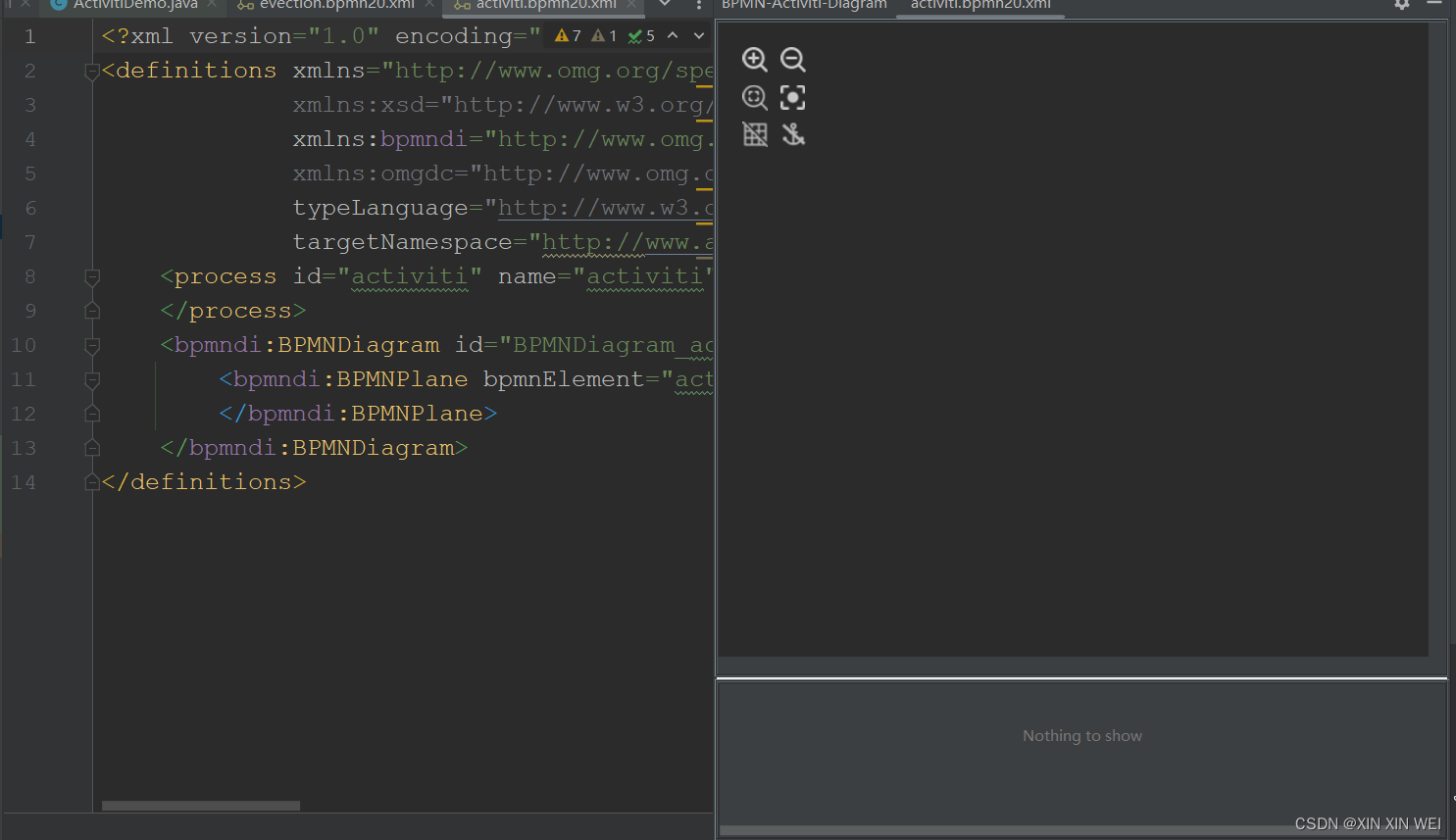Click the xml version "1.0" value
1456x840 pixels.
click(x=343, y=36)
